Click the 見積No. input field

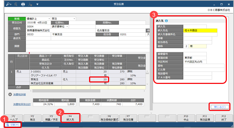(132, 22)
